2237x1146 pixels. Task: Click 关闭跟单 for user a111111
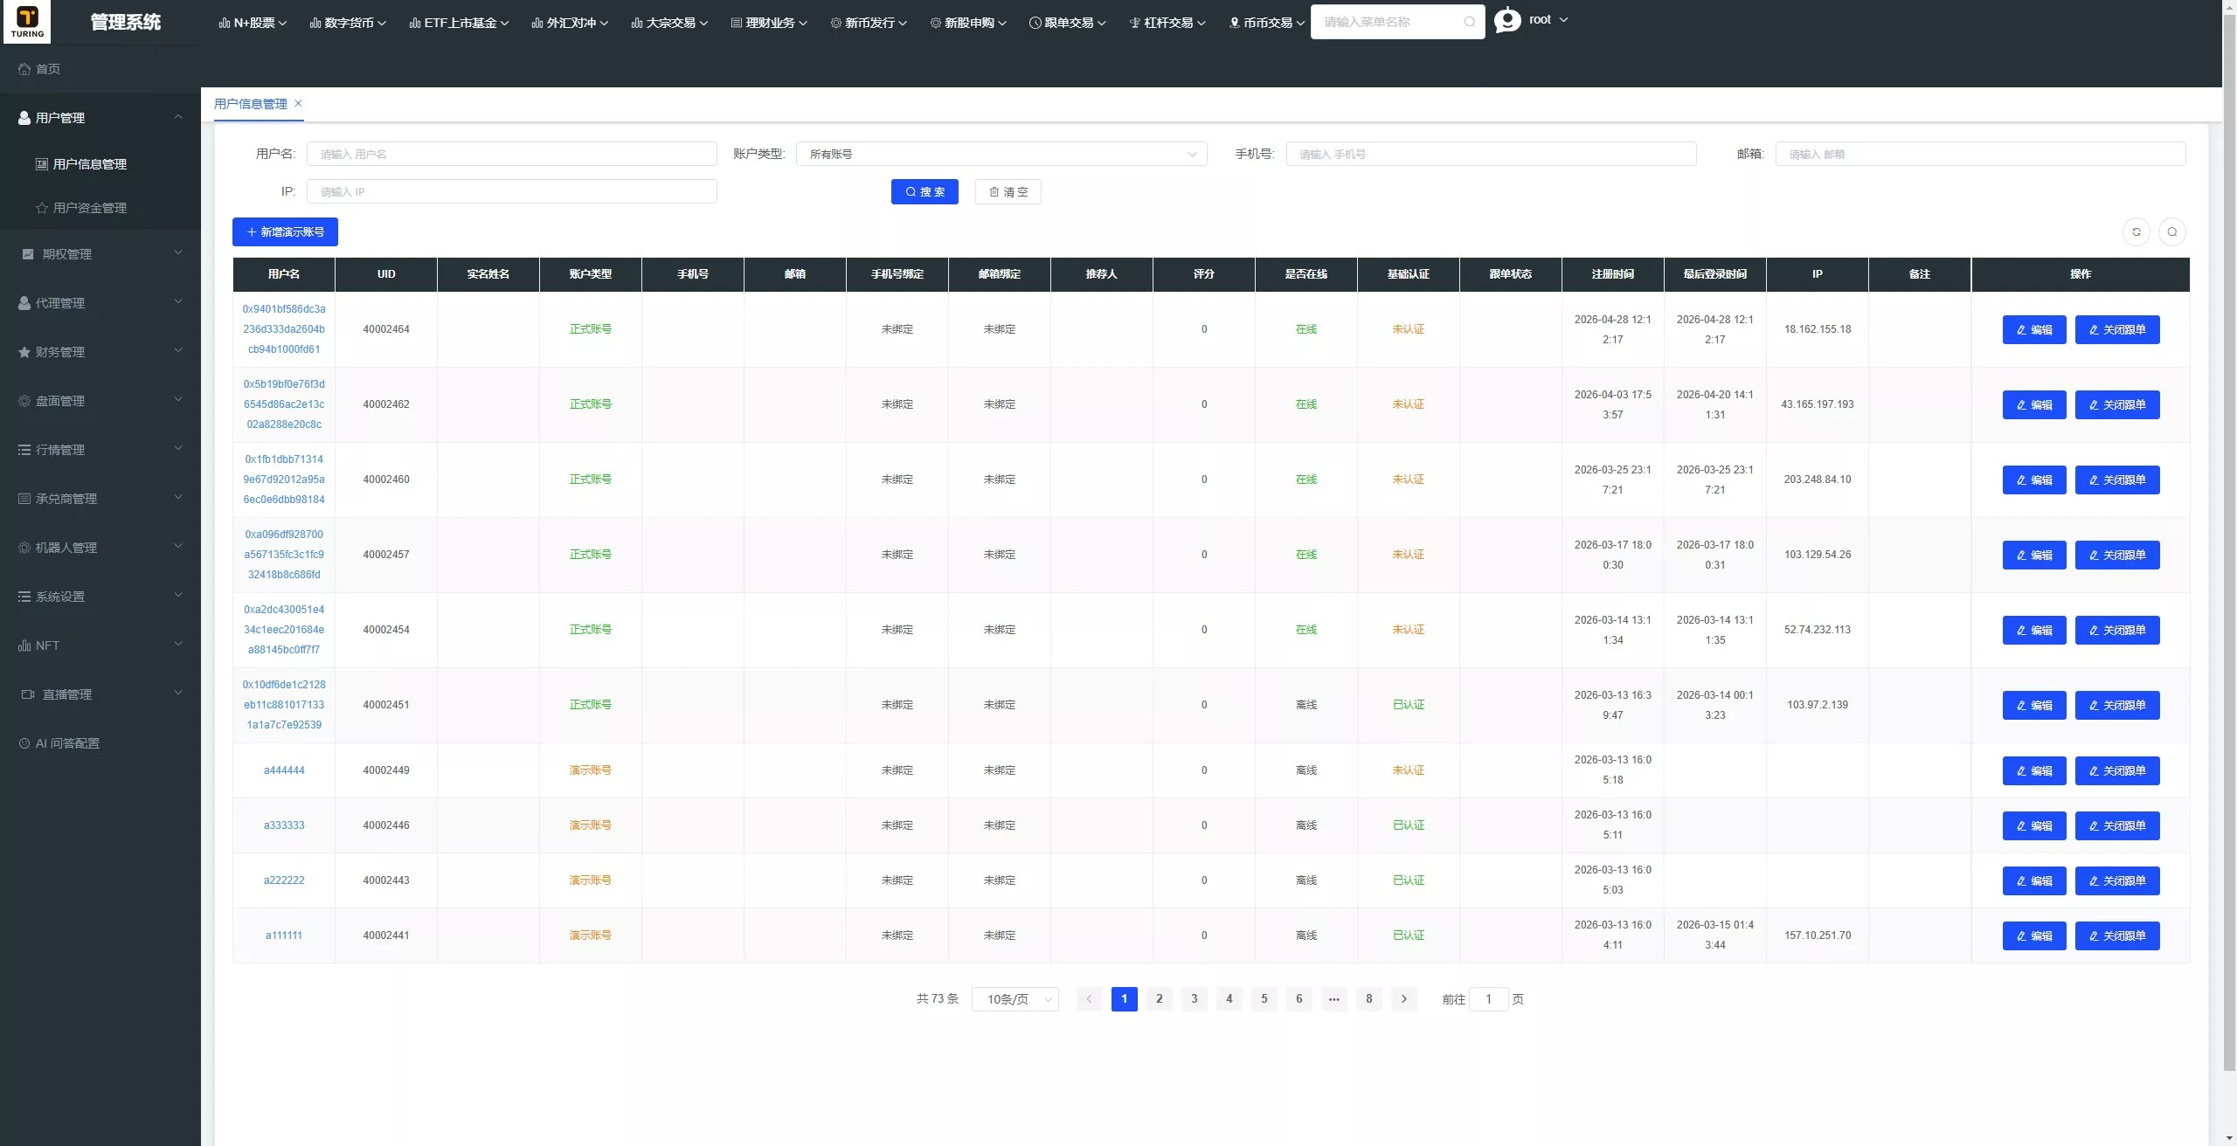pyautogui.click(x=2117, y=935)
